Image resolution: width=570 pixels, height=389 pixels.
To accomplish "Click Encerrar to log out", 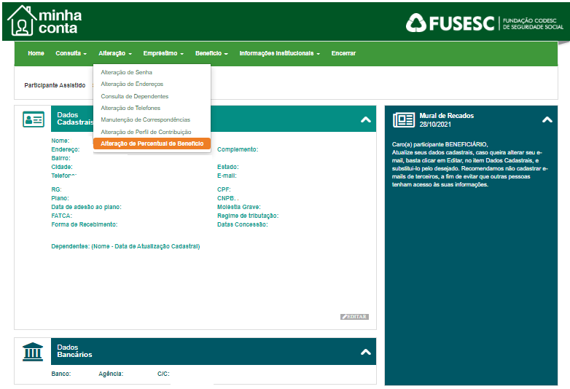I will pyautogui.click(x=343, y=54).
